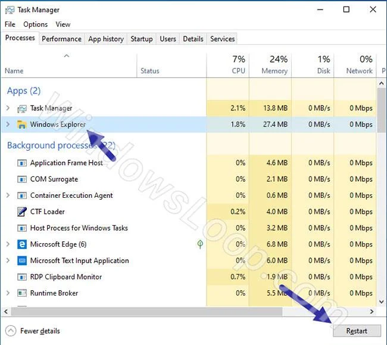Switch to the Services tab
The image size is (387, 345).
[223, 39]
